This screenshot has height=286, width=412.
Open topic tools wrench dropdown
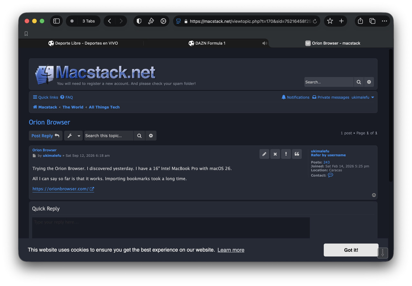[x=73, y=136]
